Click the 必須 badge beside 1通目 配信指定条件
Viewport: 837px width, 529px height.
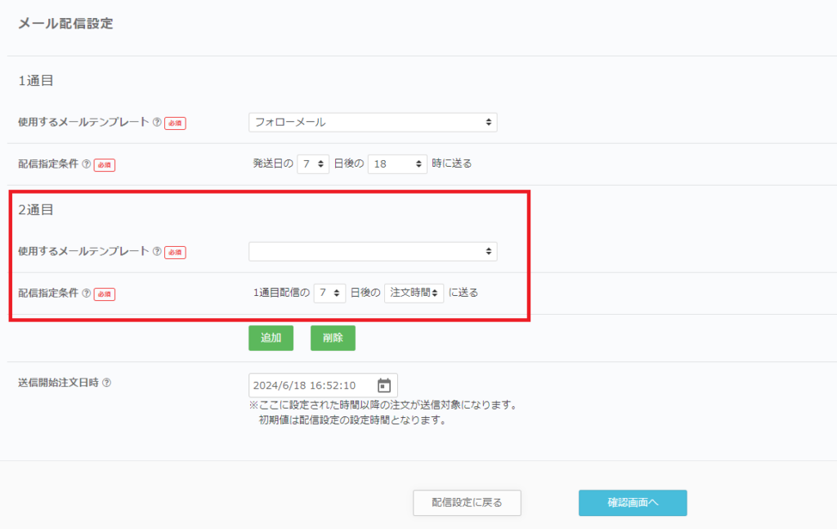(105, 164)
